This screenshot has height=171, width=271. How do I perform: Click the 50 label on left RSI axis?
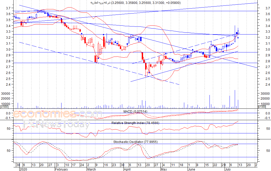point(9,128)
